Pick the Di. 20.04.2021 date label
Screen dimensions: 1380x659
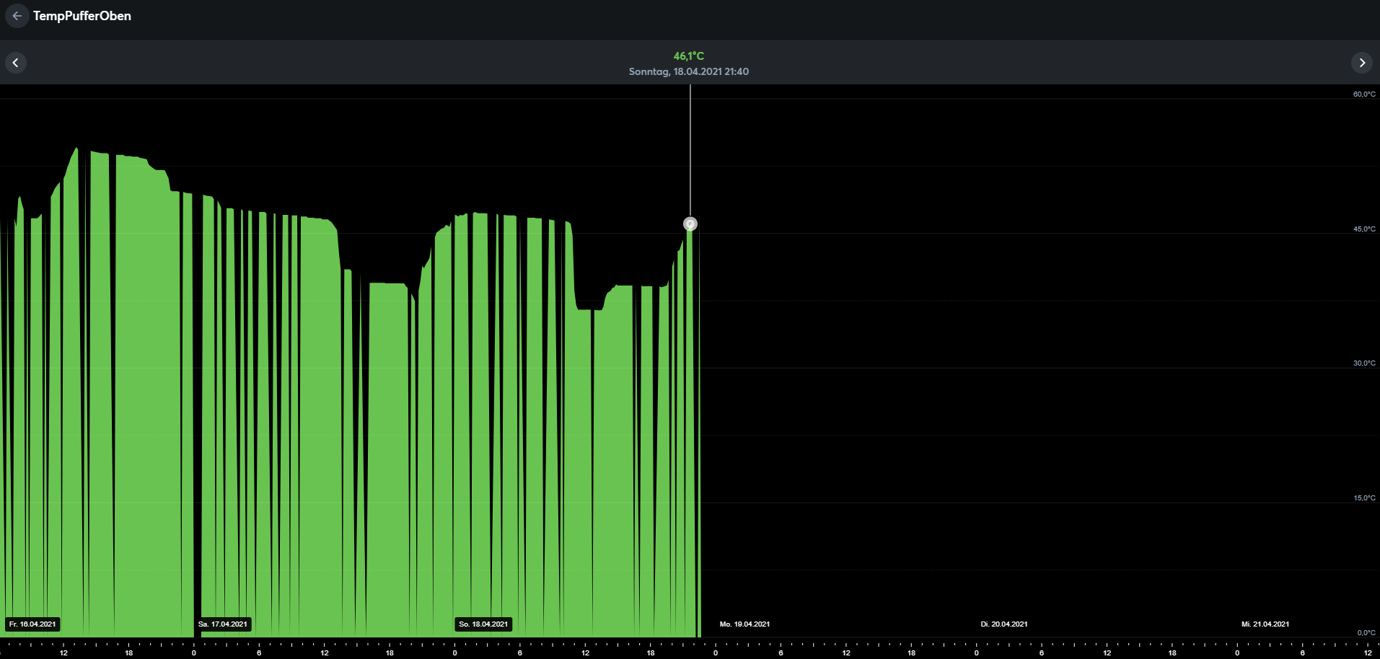(1004, 624)
